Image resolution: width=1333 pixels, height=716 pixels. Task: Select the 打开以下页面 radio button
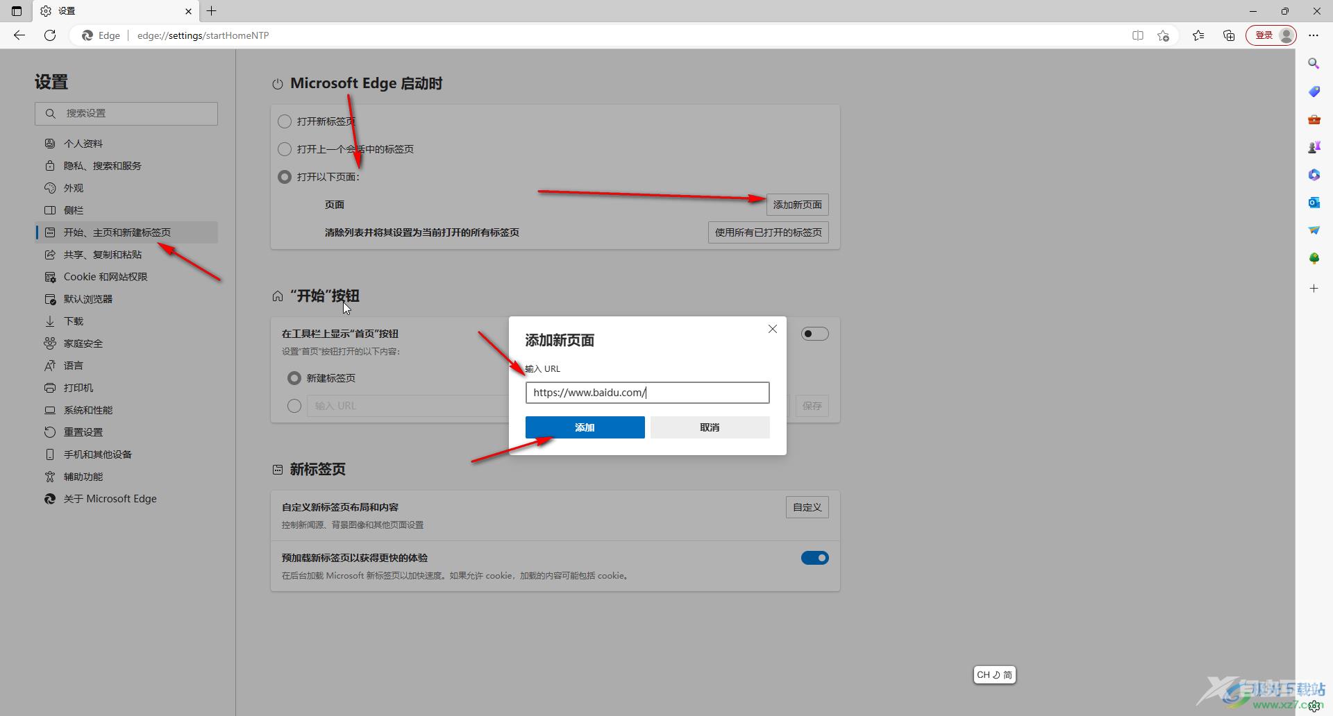(284, 177)
